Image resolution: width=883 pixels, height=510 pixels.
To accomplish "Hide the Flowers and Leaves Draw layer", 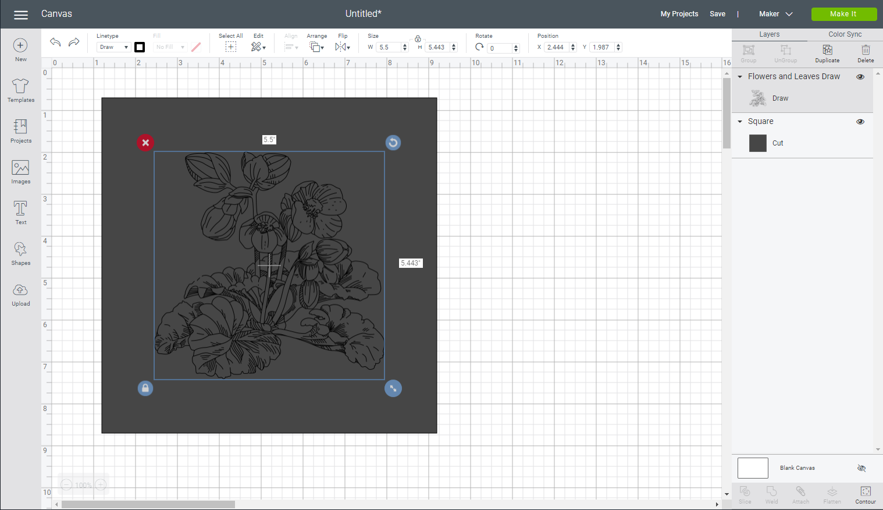I will click(860, 76).
